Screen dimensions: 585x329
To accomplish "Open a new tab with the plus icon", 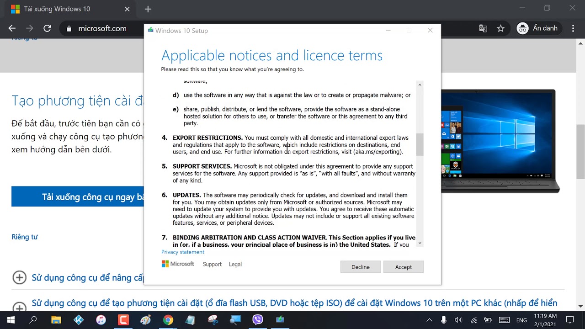I will (148, 9).
